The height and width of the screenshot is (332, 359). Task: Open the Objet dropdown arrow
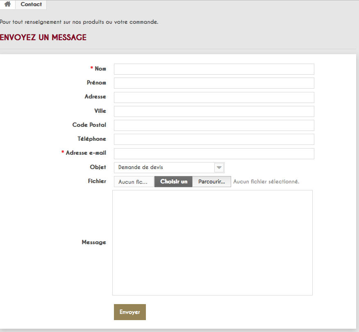point(219,167)
